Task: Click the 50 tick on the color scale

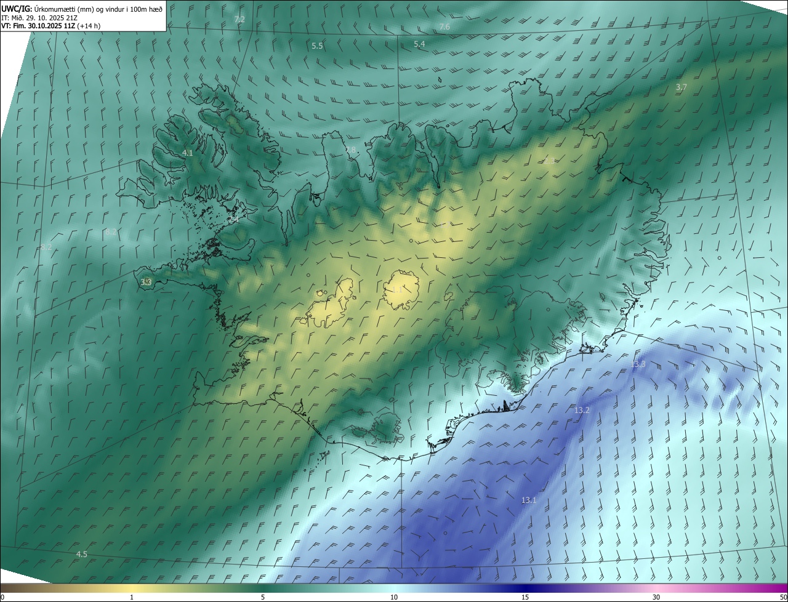Action: [x=783, y=597]
